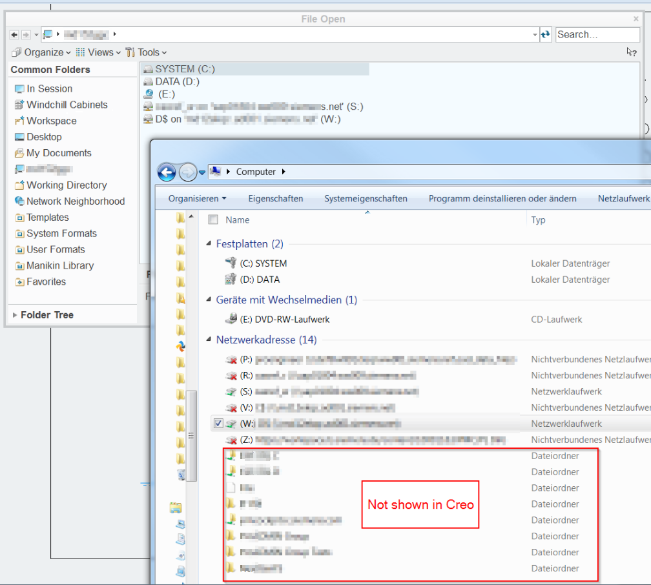Open Network Neighborhood common folder

75,201
